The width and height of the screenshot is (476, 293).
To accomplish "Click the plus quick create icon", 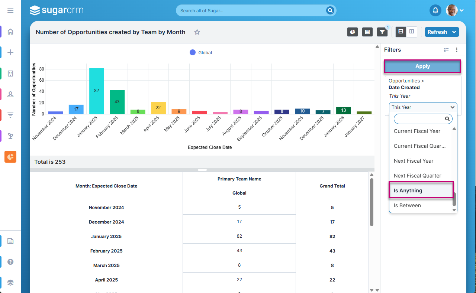I will tap(10, 52).
